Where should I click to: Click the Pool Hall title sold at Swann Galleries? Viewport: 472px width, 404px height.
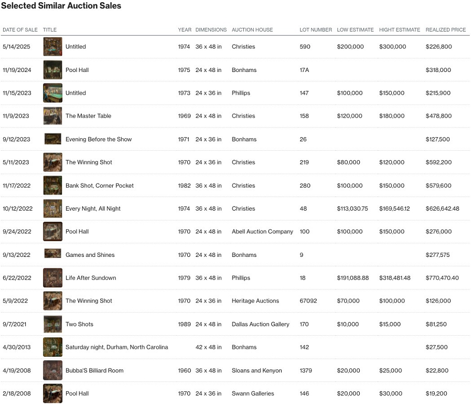(77, 393)
